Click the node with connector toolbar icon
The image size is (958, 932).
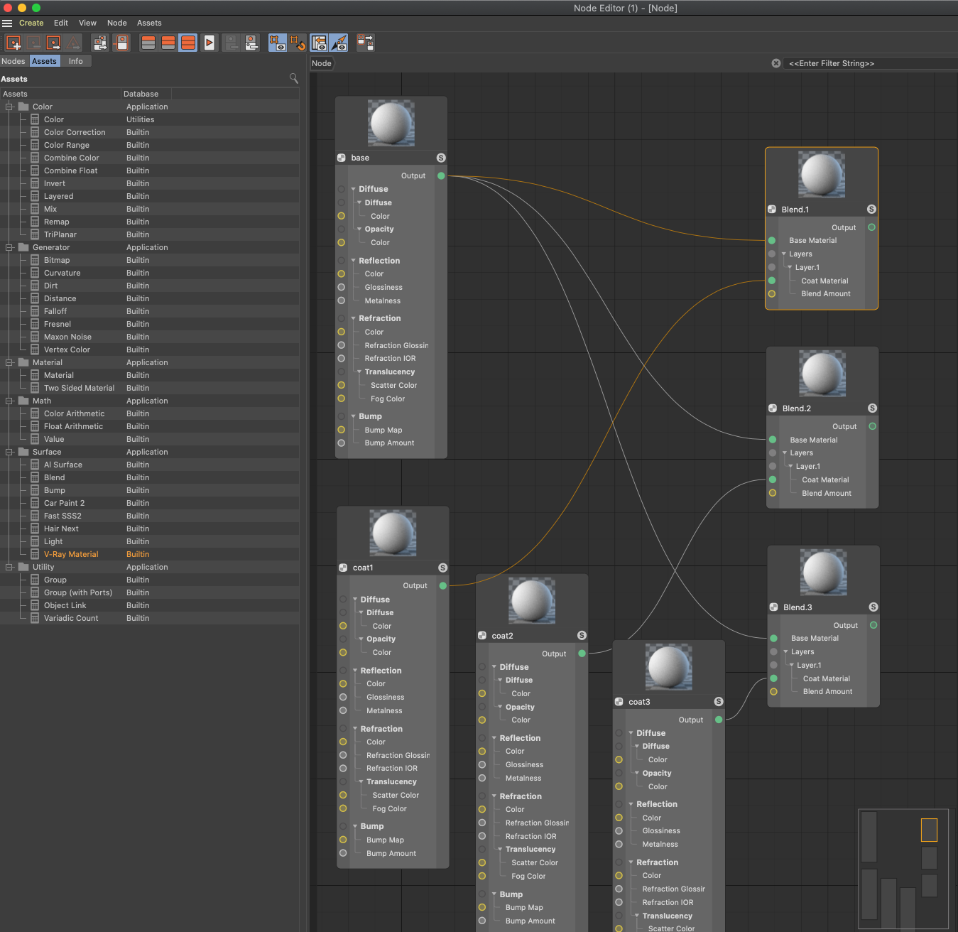121,43
